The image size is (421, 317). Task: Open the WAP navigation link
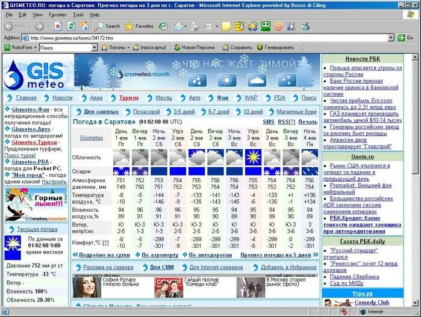coord(251,97)
